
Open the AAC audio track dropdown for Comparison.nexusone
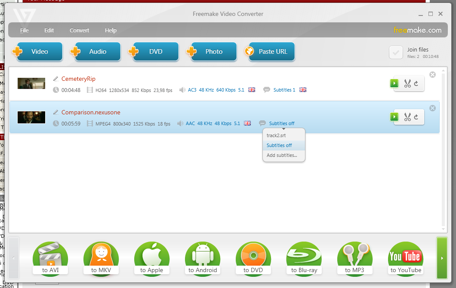[213, 123]
